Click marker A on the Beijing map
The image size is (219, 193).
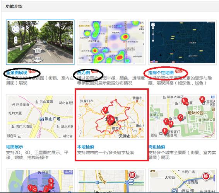111,119
